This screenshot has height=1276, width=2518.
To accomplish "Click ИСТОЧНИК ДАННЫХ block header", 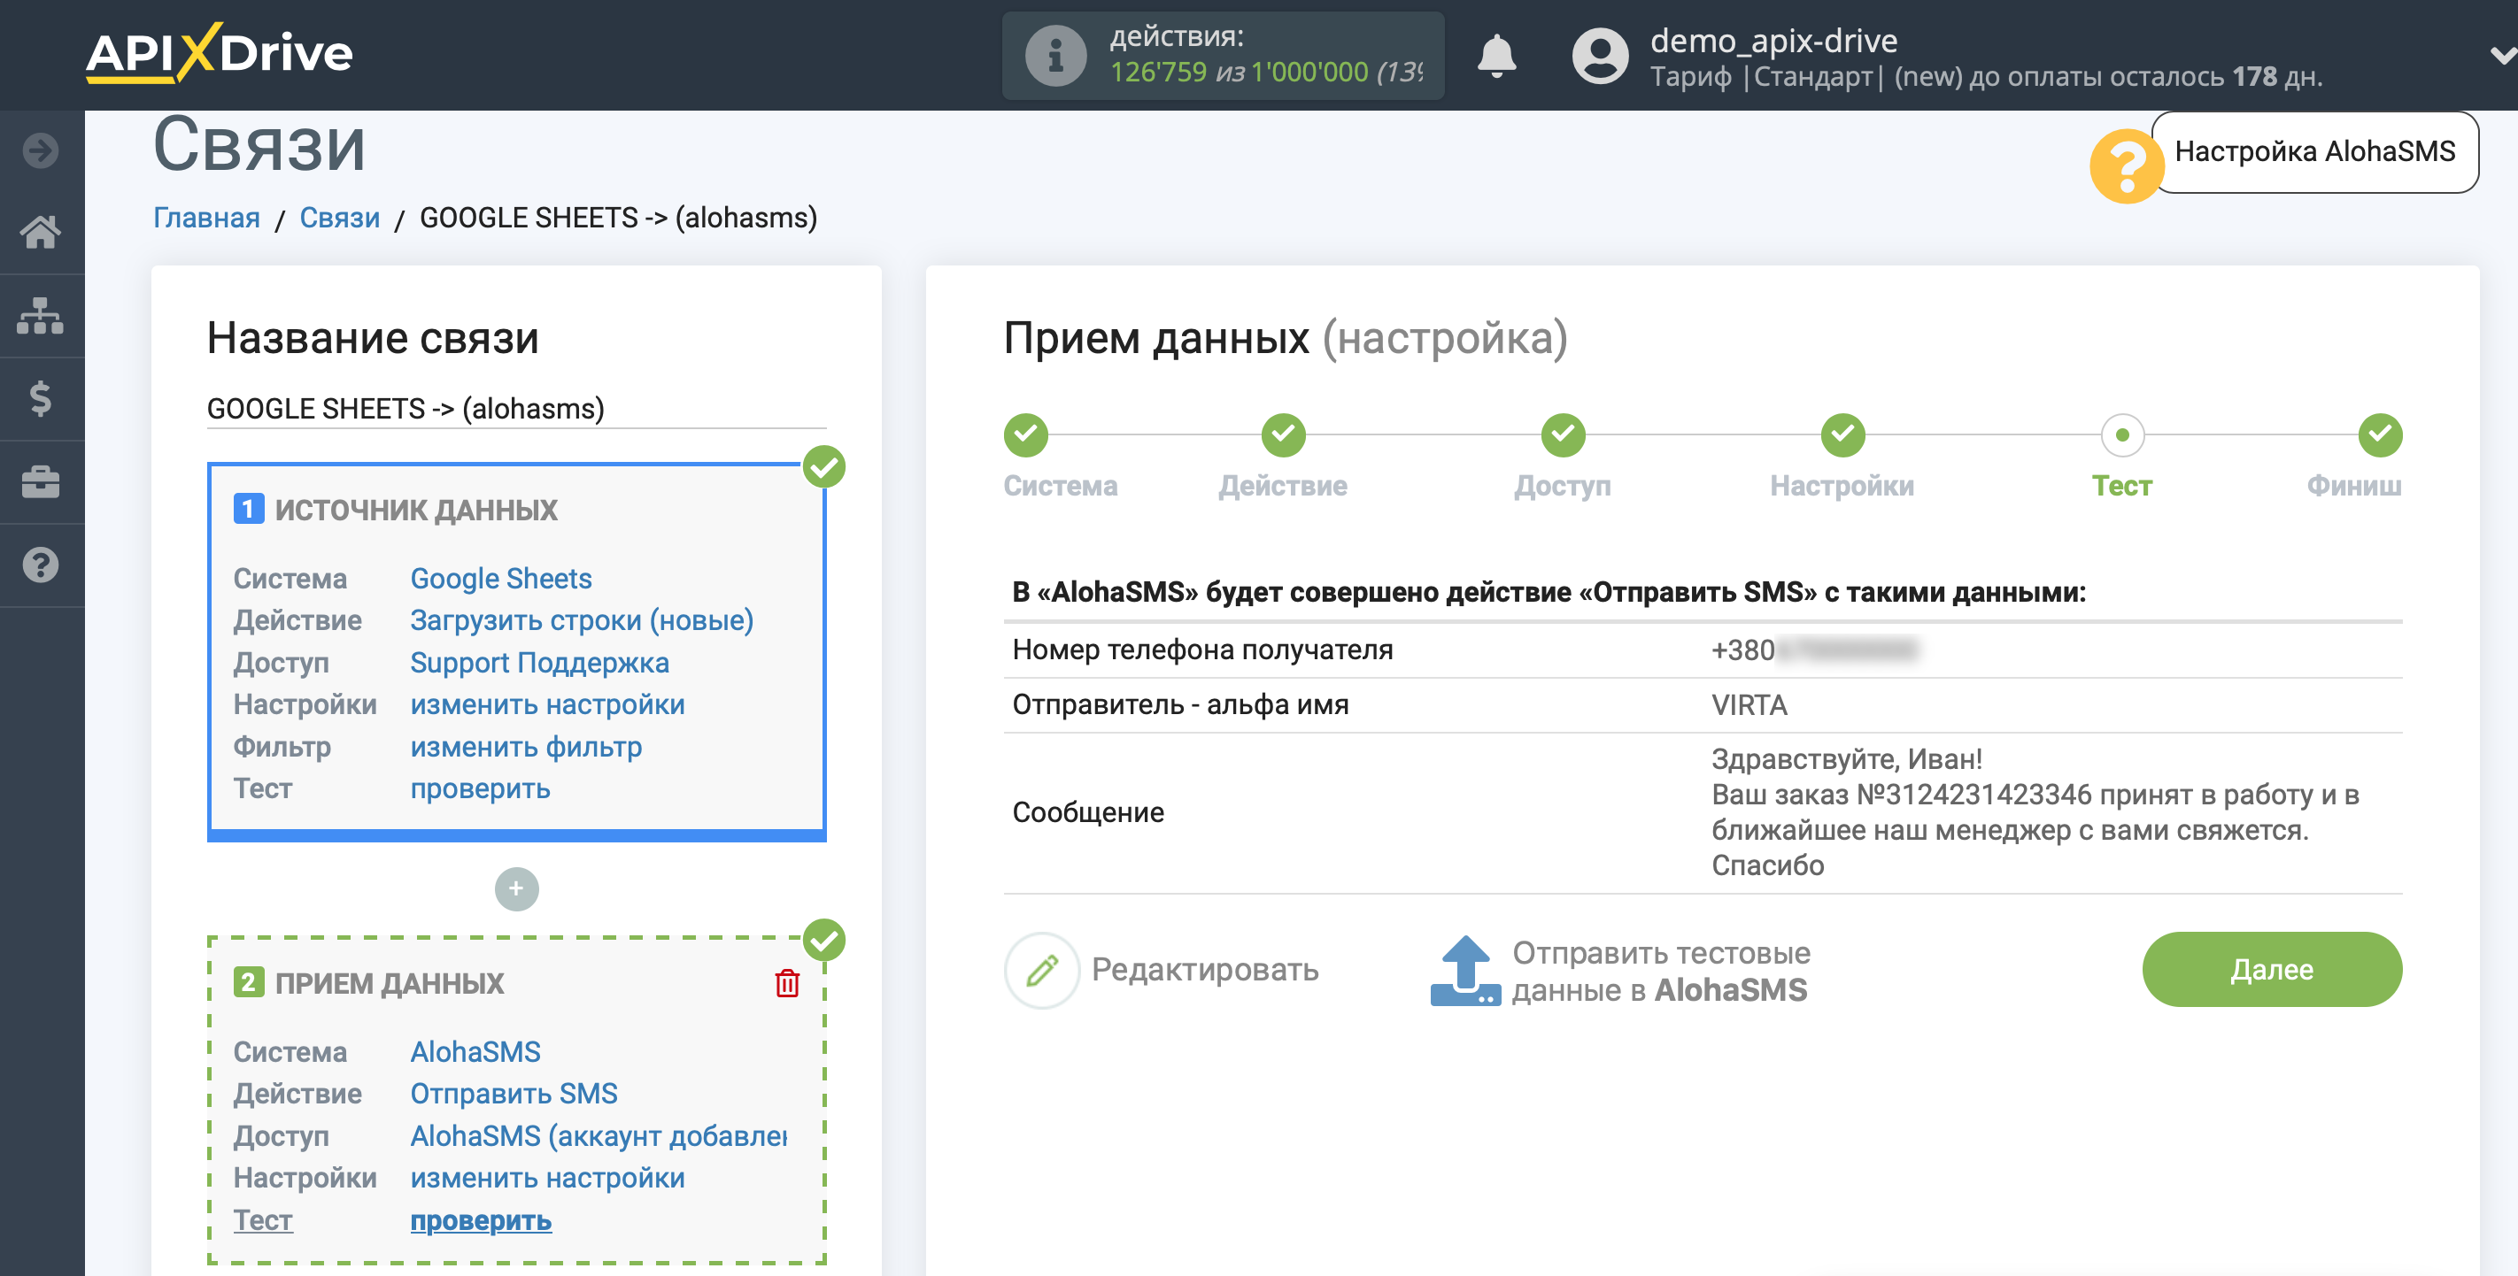I will click(415, 509).
